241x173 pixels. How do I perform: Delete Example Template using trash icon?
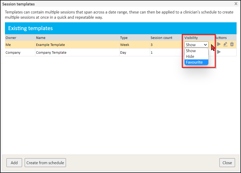click(232, 44)
